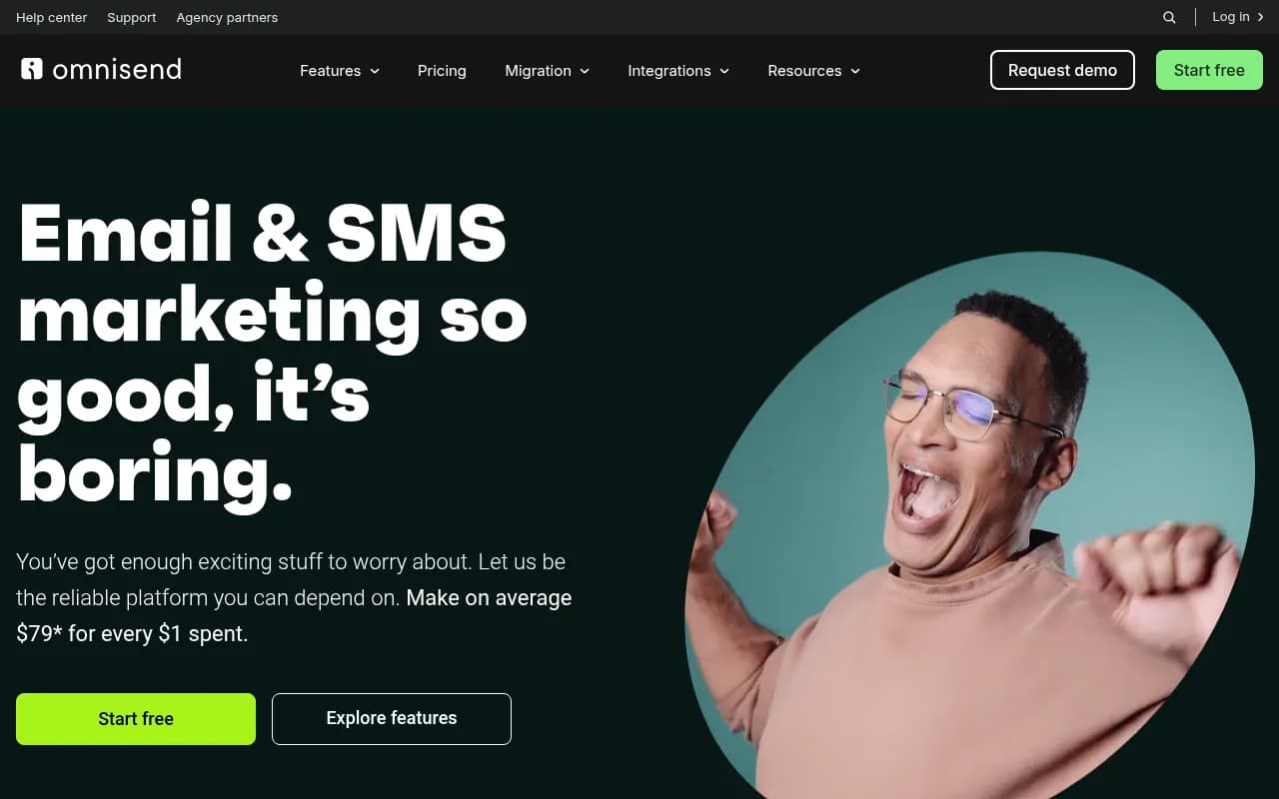Click the arrow beside Log in

[1260, 17]
